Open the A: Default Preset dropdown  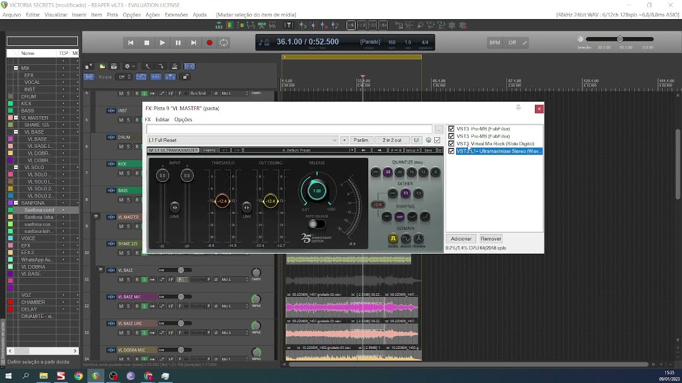299,151
